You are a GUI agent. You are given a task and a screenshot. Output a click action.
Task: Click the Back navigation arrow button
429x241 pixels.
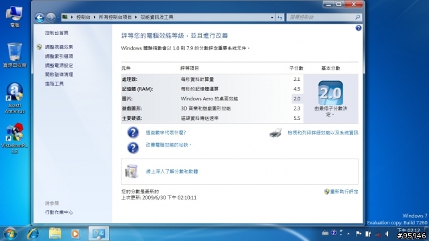click(x=40, y=17)
